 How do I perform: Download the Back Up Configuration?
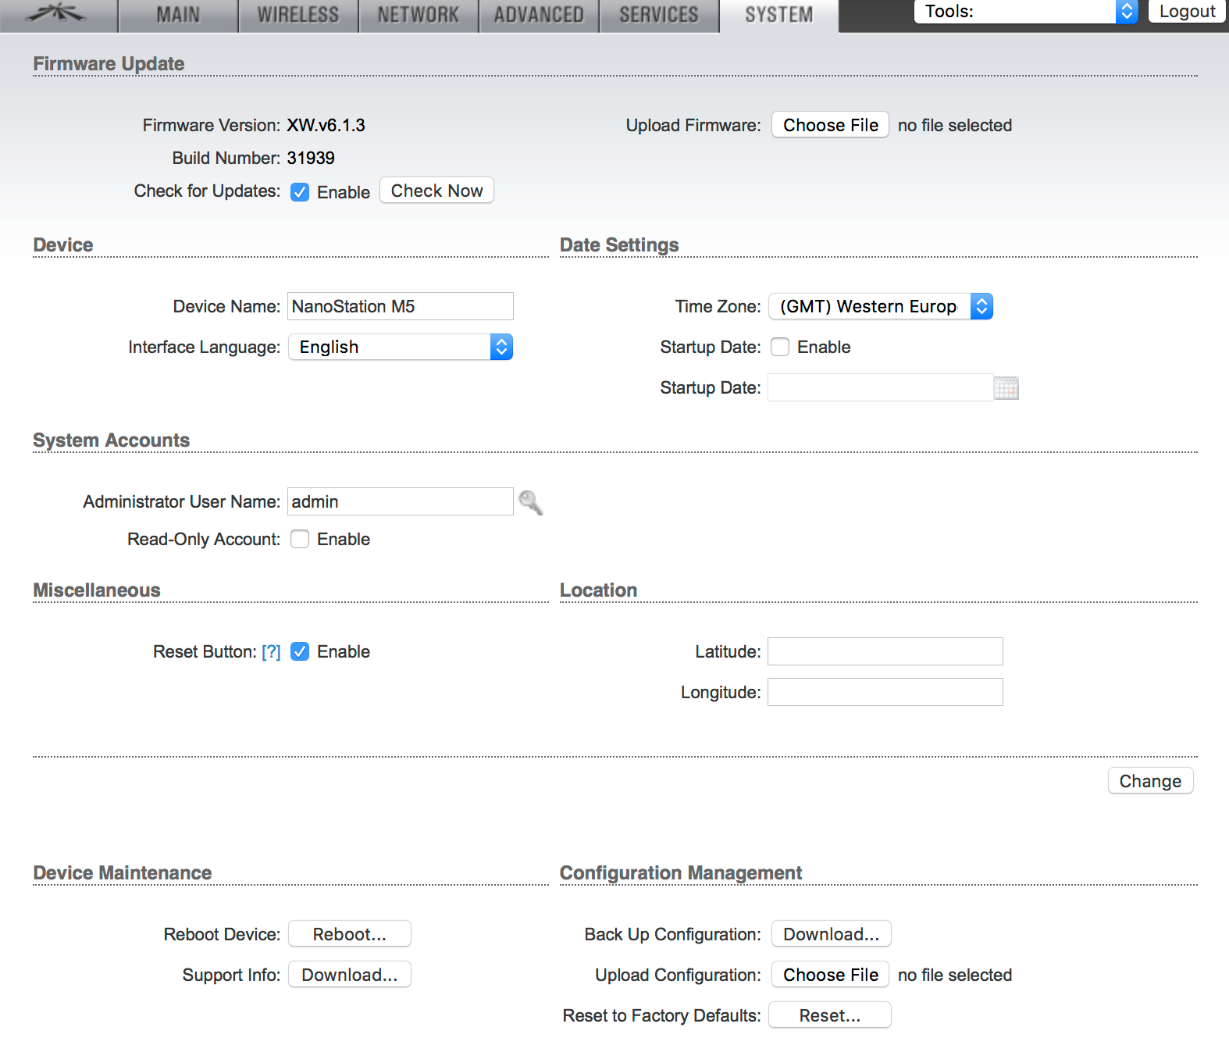tap(832, 934)
